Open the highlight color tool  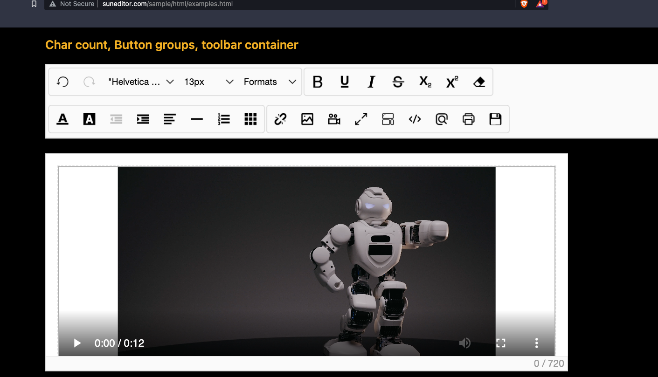(89, 119)
